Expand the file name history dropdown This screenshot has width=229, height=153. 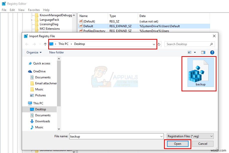coord(161,136)
